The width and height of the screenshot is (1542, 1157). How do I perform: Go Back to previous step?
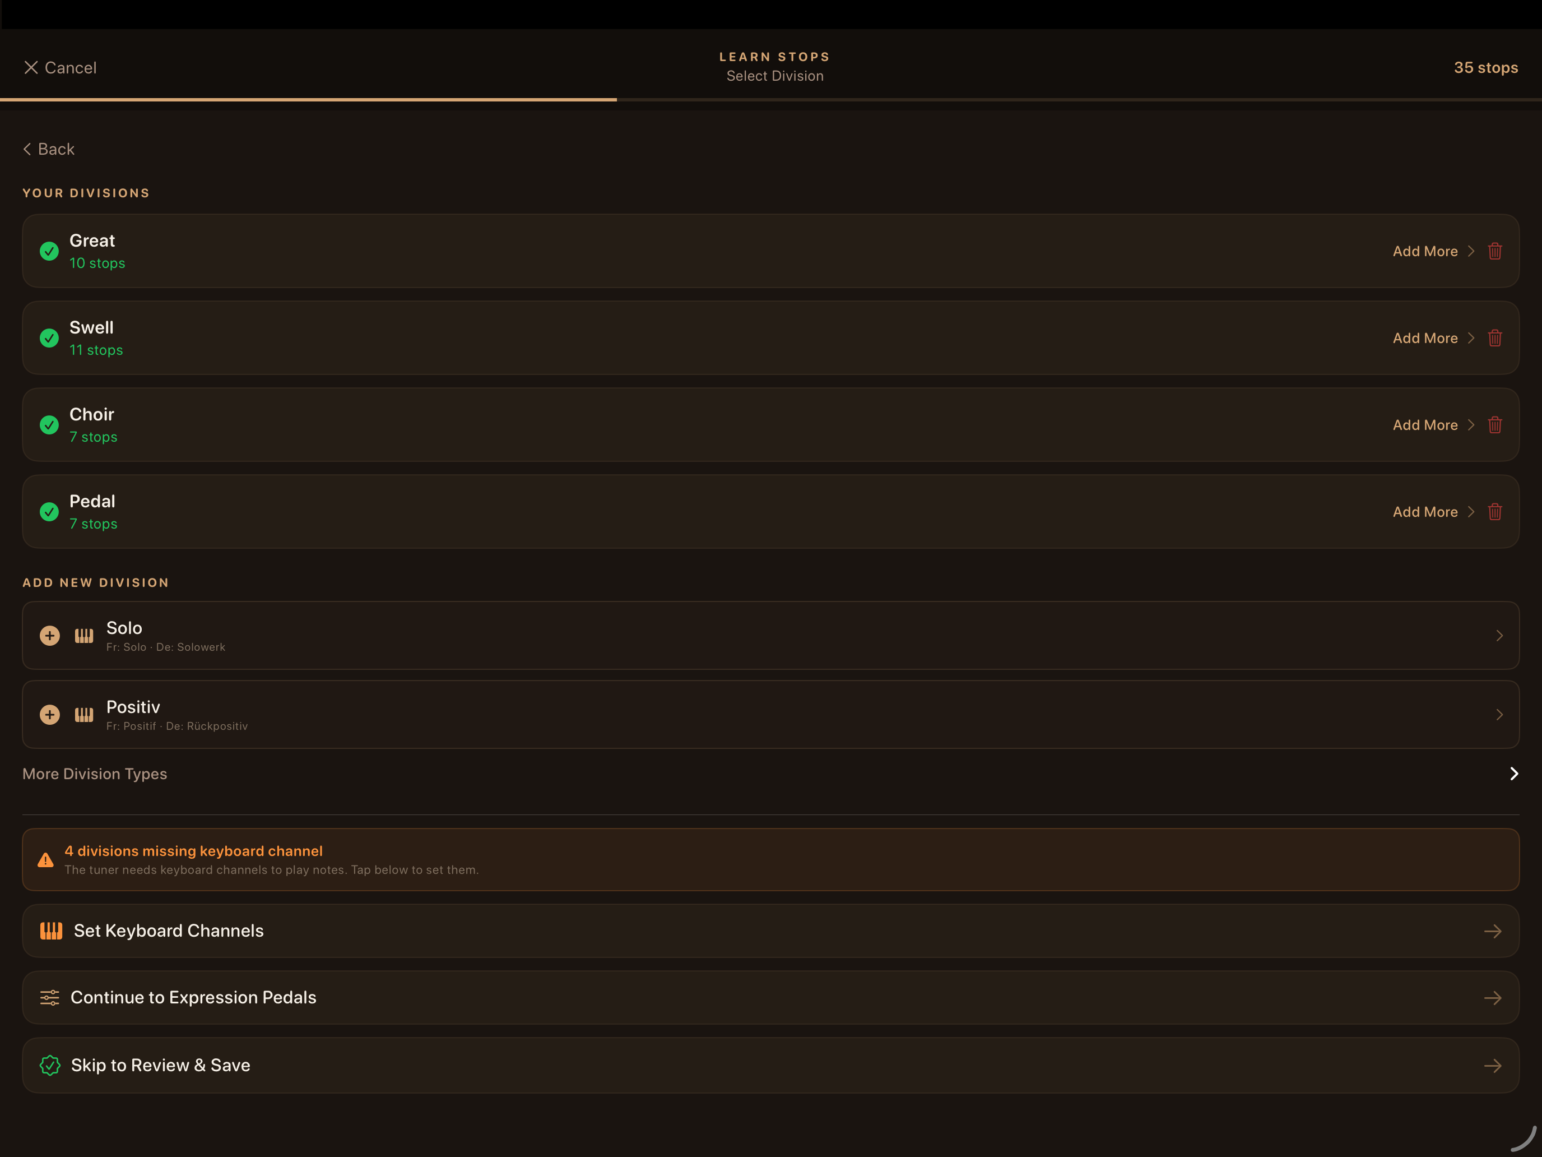[49, 149]
